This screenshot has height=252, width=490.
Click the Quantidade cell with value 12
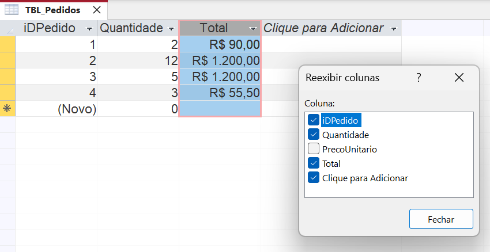coord(138,60)
